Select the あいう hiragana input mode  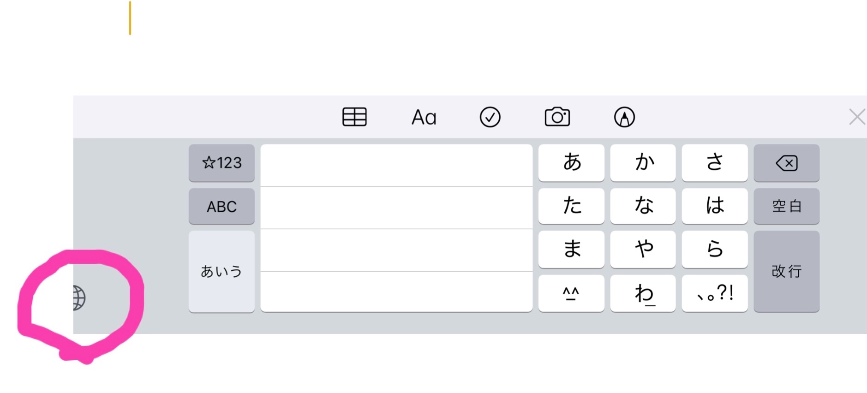pos(221,271)
